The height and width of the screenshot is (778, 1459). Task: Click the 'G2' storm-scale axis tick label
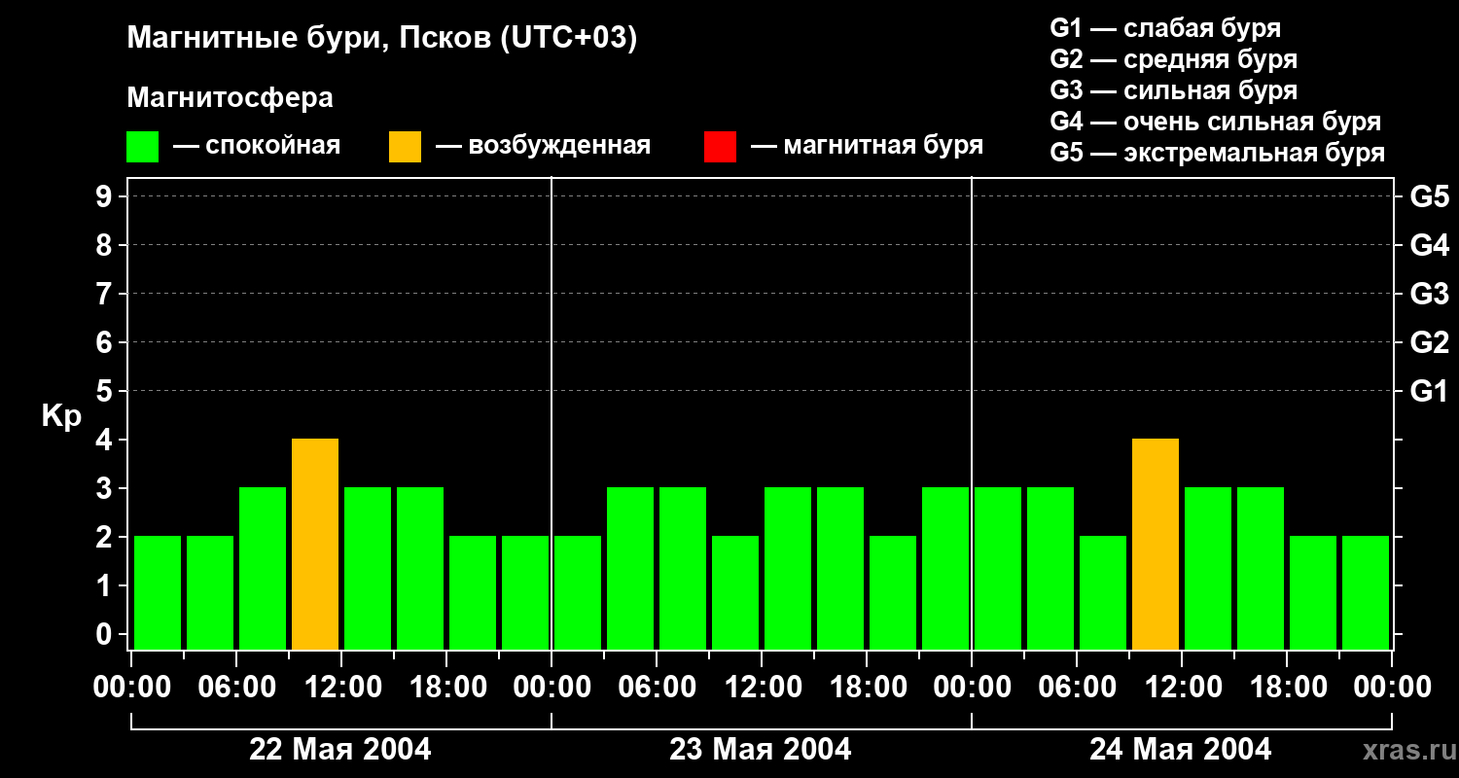point(1429,342)
